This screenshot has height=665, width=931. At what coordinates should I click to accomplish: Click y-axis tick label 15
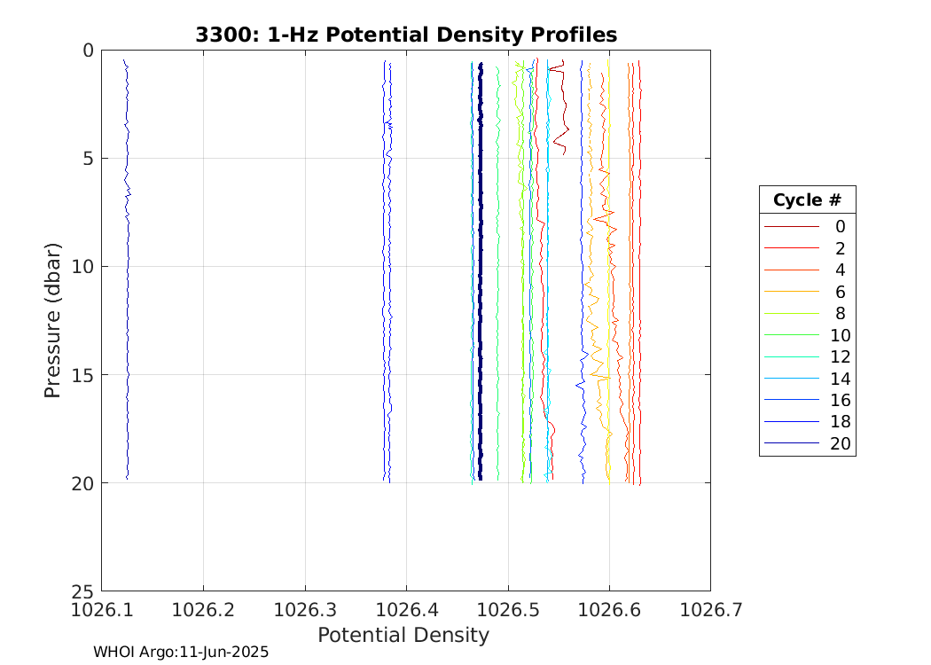pyautogui.click(x=82, y=375)
